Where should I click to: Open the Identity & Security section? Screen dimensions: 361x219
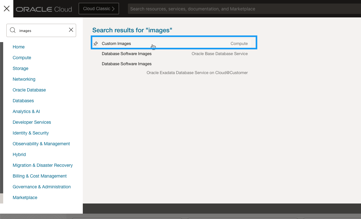click(30, 133)
